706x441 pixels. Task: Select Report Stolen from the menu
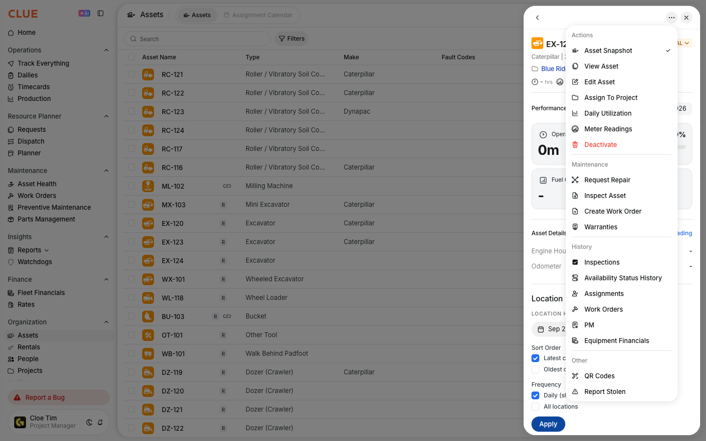622,392
